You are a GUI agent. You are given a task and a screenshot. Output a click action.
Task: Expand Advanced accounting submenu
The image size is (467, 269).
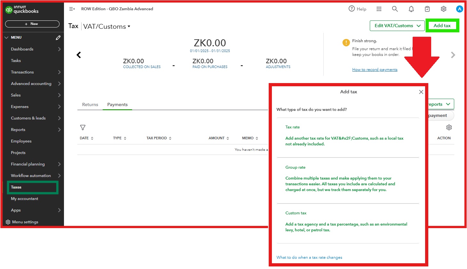(x=59, y=84)
